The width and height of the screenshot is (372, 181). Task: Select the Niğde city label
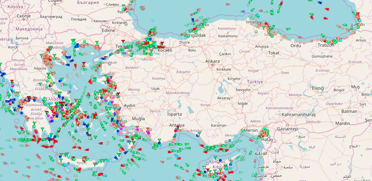tap(243, 104)
